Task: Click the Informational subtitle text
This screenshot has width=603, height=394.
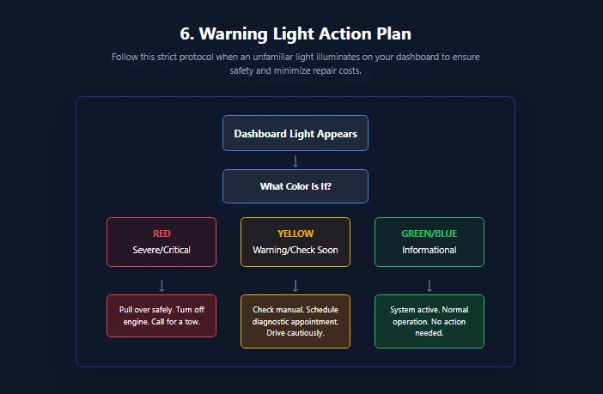Action: [429, 250]
